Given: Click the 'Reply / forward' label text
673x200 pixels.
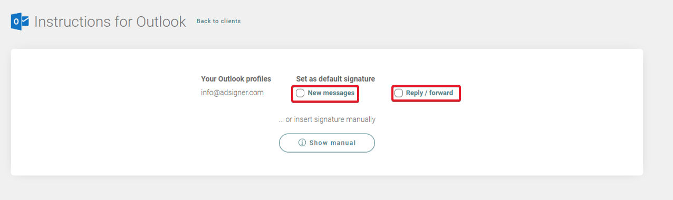Looking at the screenshot, I should 429,93.
